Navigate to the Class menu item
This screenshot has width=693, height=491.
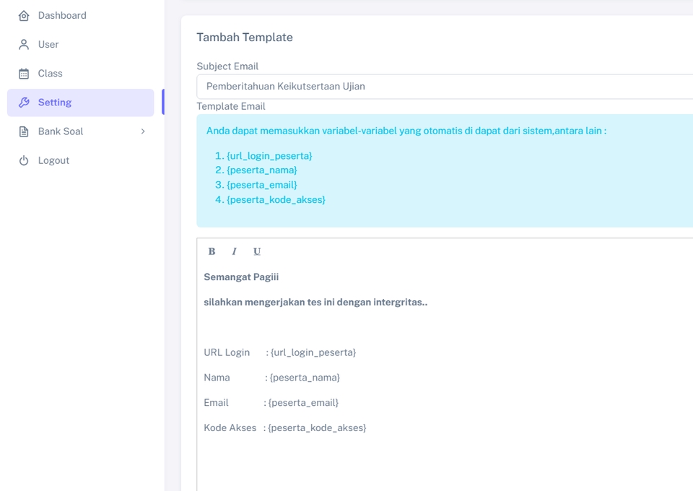[50, 73]
